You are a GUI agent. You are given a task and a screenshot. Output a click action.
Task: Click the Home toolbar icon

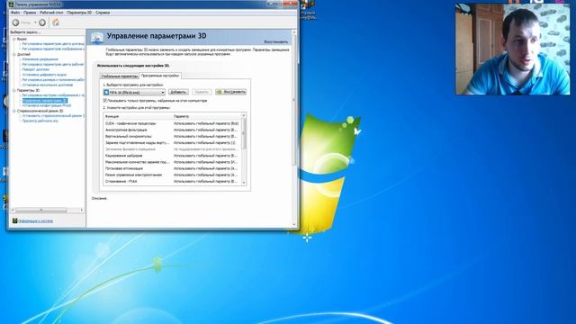pyautogui.click(x=56, y=22)
